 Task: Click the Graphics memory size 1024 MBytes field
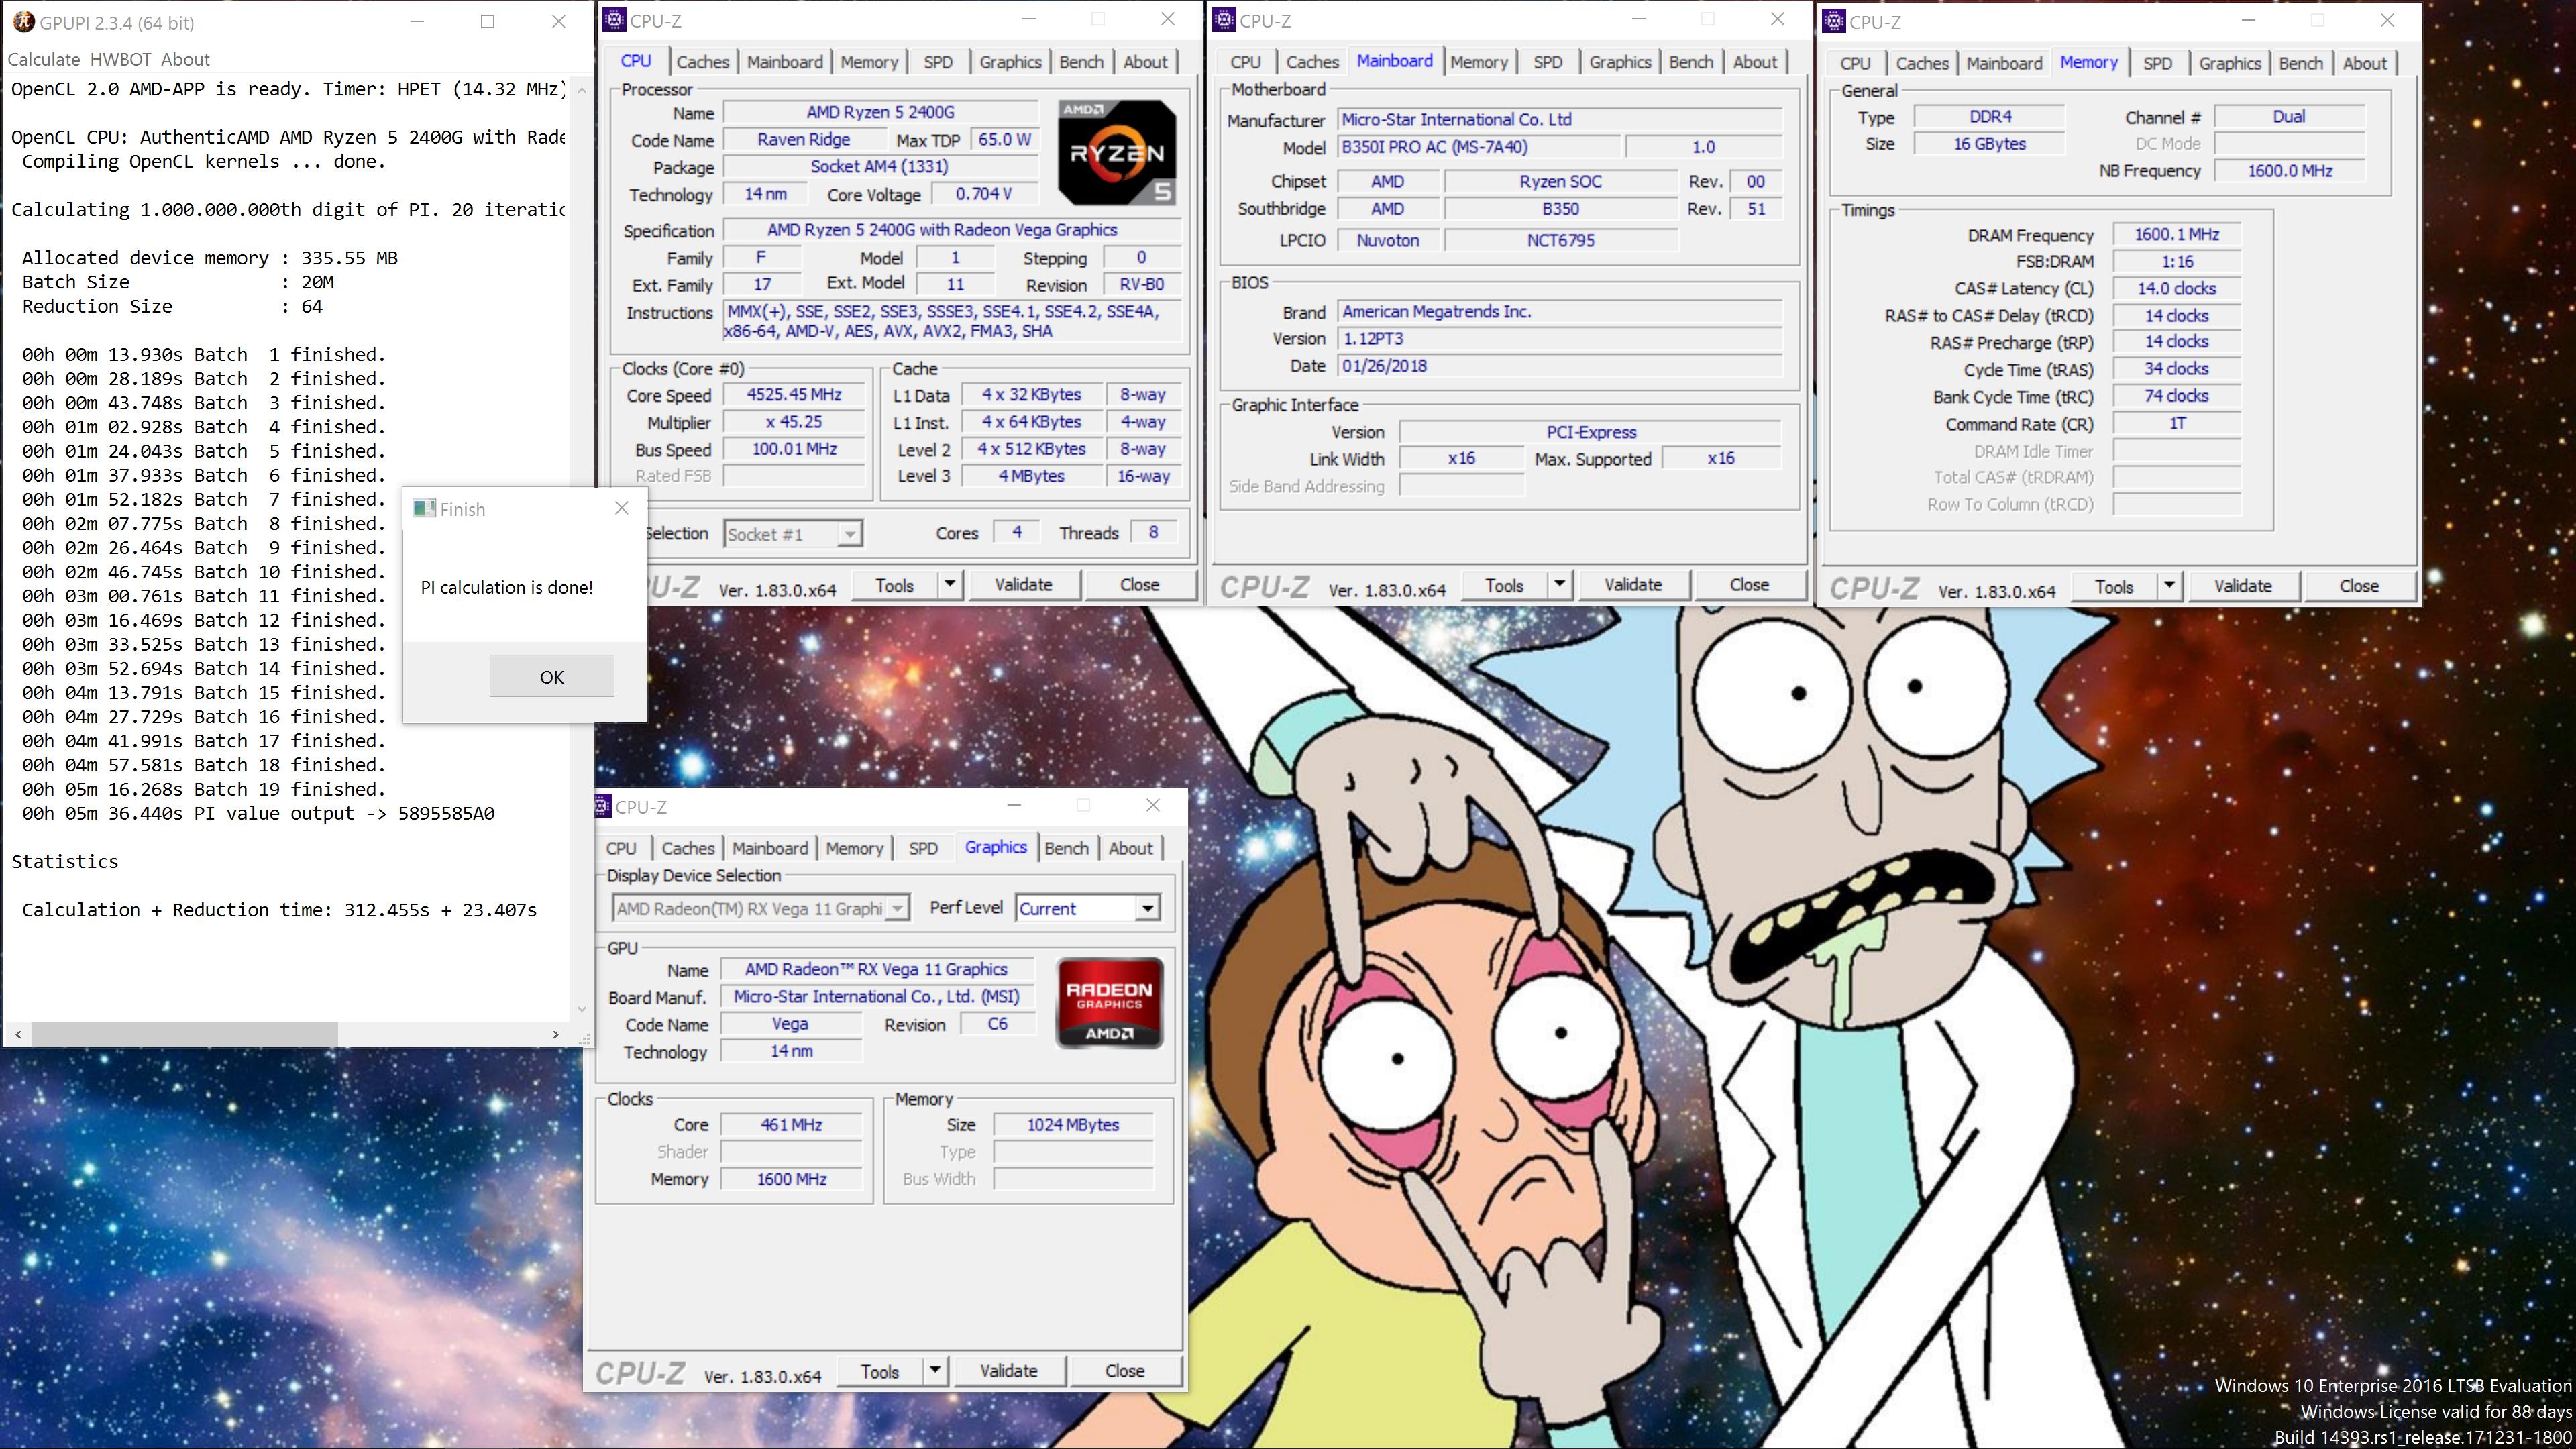click(1073, 1125)
